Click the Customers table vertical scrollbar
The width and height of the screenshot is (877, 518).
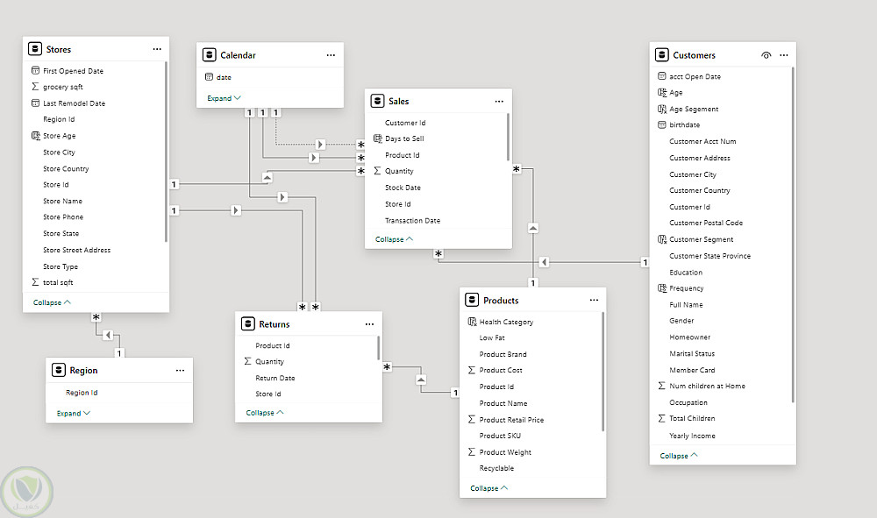(793, 237)
